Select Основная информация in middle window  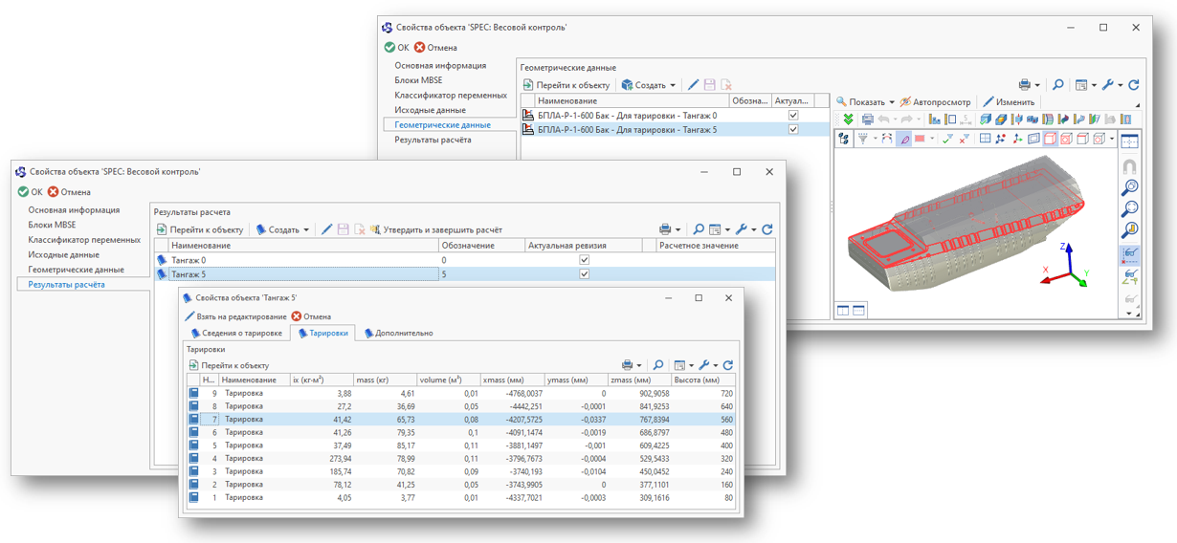74,210
